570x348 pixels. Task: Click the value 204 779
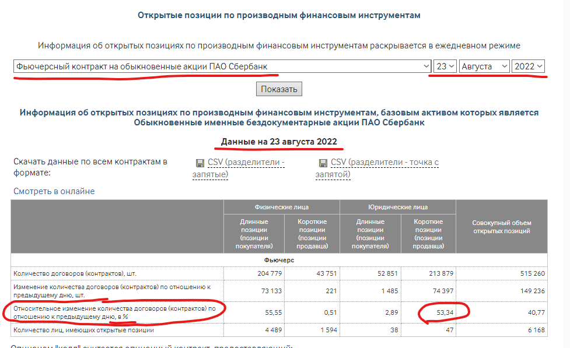click(270, 273)
